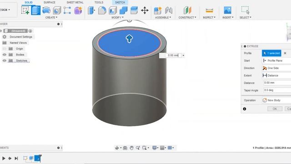291x164 pixels.
Task: Select the Press Pull tool
Action: [91, 10]
